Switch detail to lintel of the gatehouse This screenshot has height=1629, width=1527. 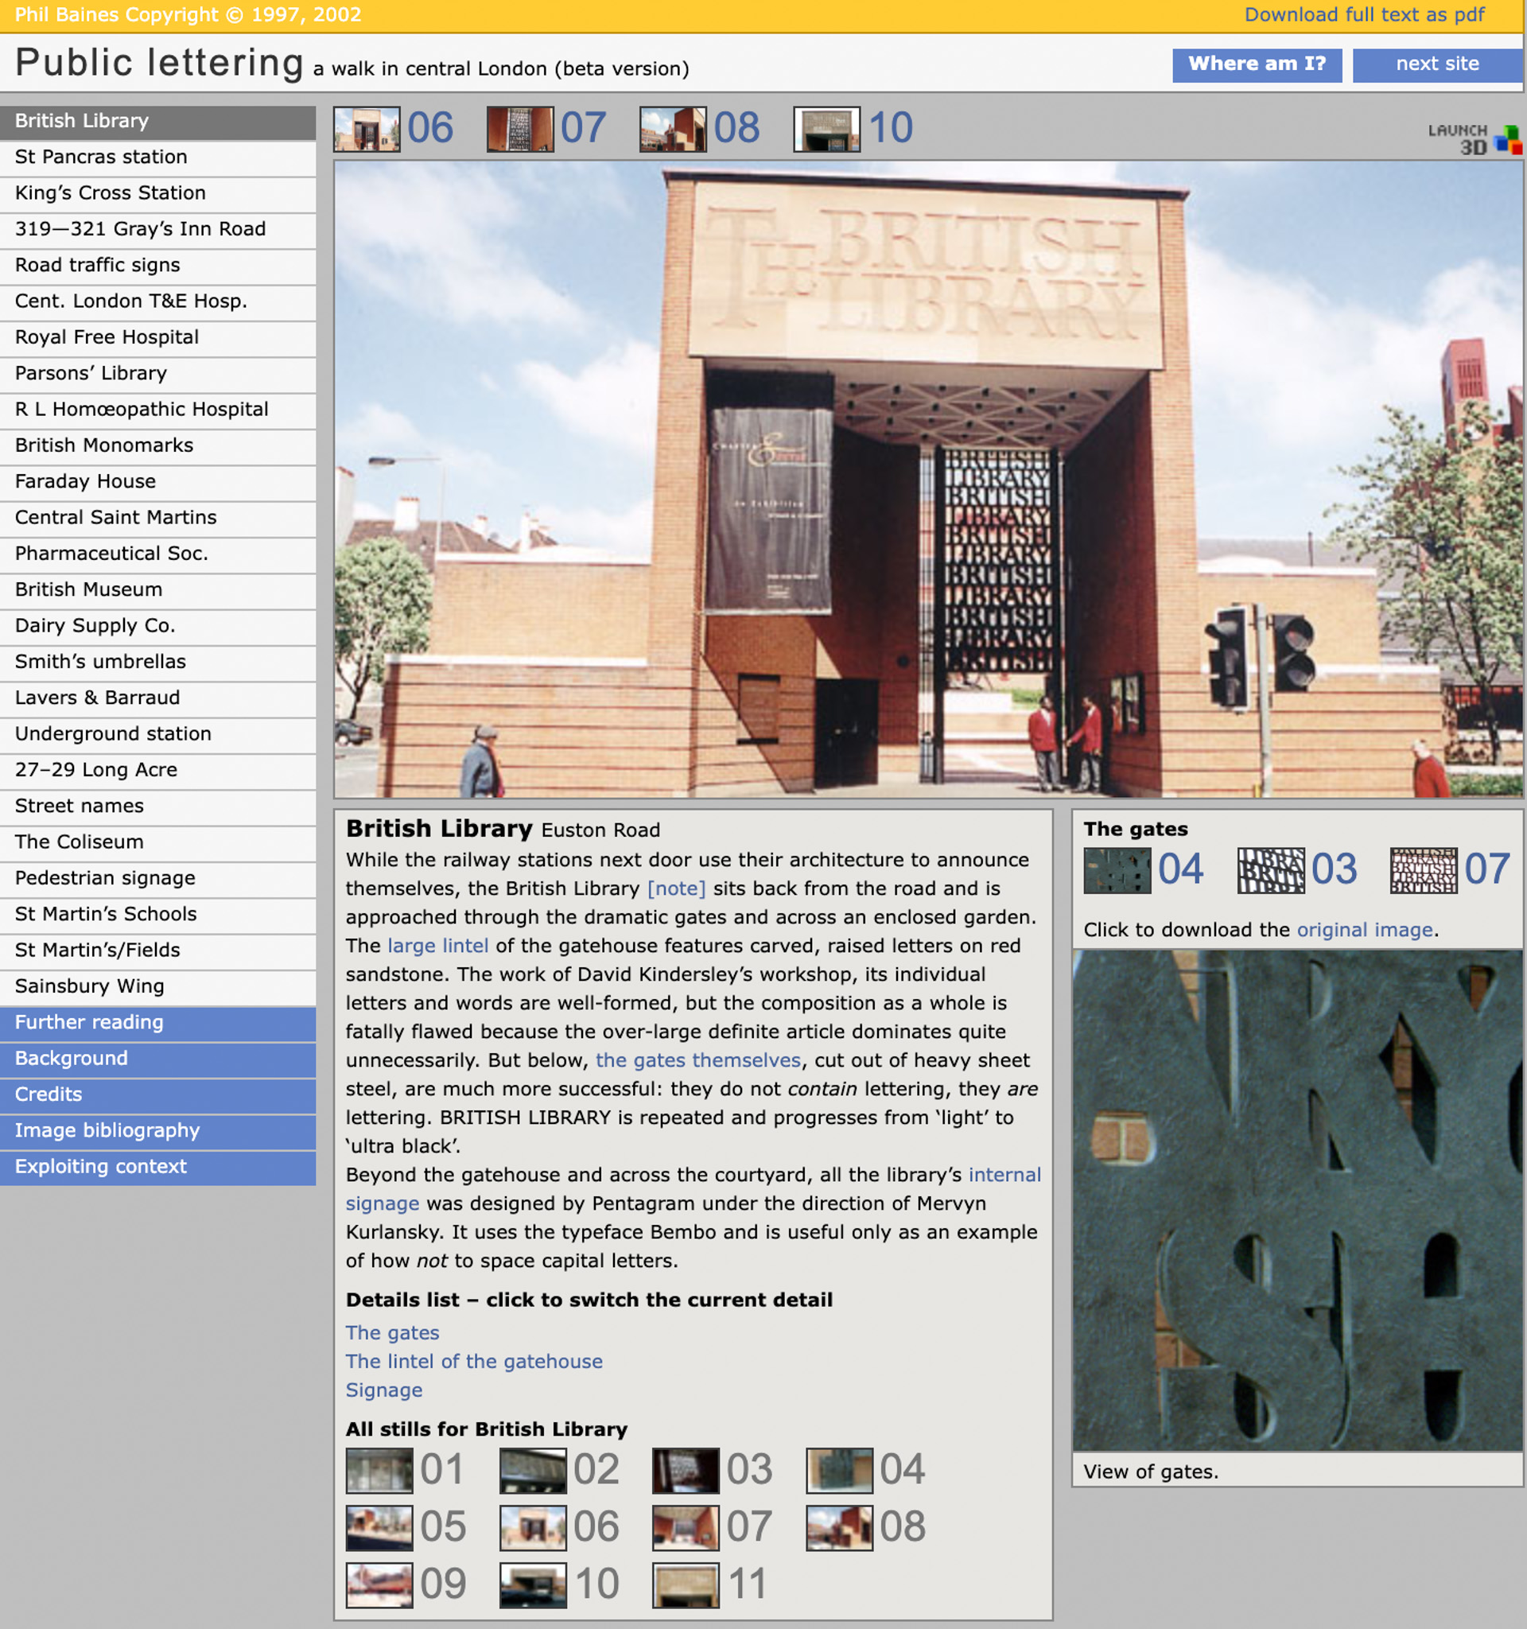click(x=474, y=1362)
